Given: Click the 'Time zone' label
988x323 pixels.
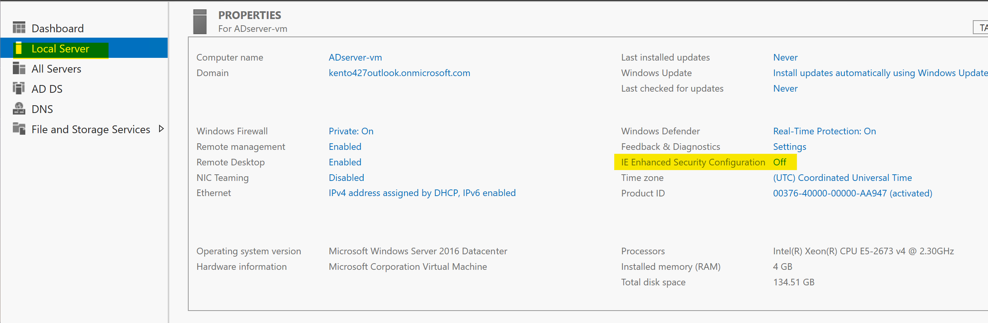Looking at the screenshot, I should (642, 178).
